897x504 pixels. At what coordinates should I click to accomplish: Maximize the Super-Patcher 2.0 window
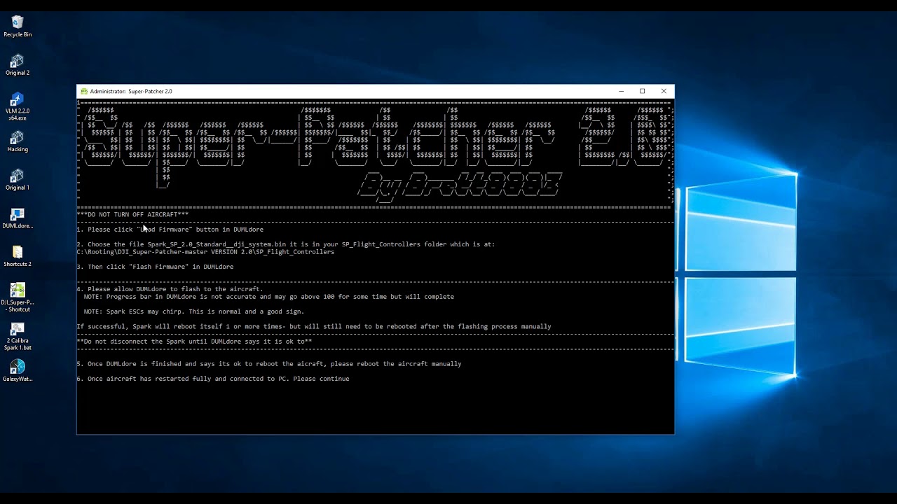(642, 91)
